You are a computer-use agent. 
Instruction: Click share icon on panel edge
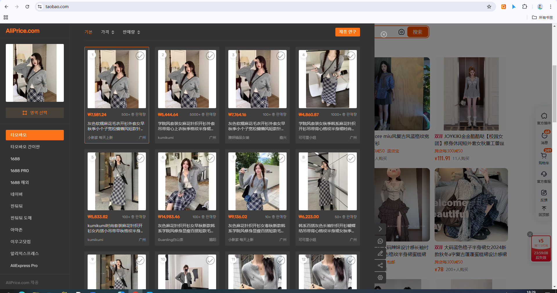pyautogui.click(x=380, y=266)
